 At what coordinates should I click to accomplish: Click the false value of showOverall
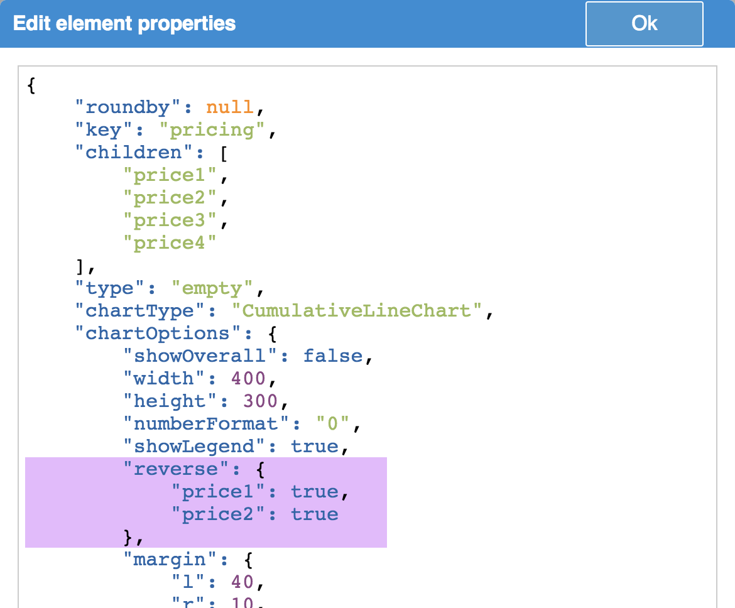[333, 356]
